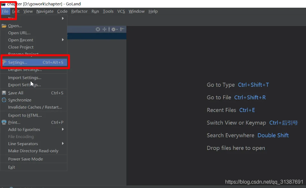Choose Open... from the File menu

point(34,26)
